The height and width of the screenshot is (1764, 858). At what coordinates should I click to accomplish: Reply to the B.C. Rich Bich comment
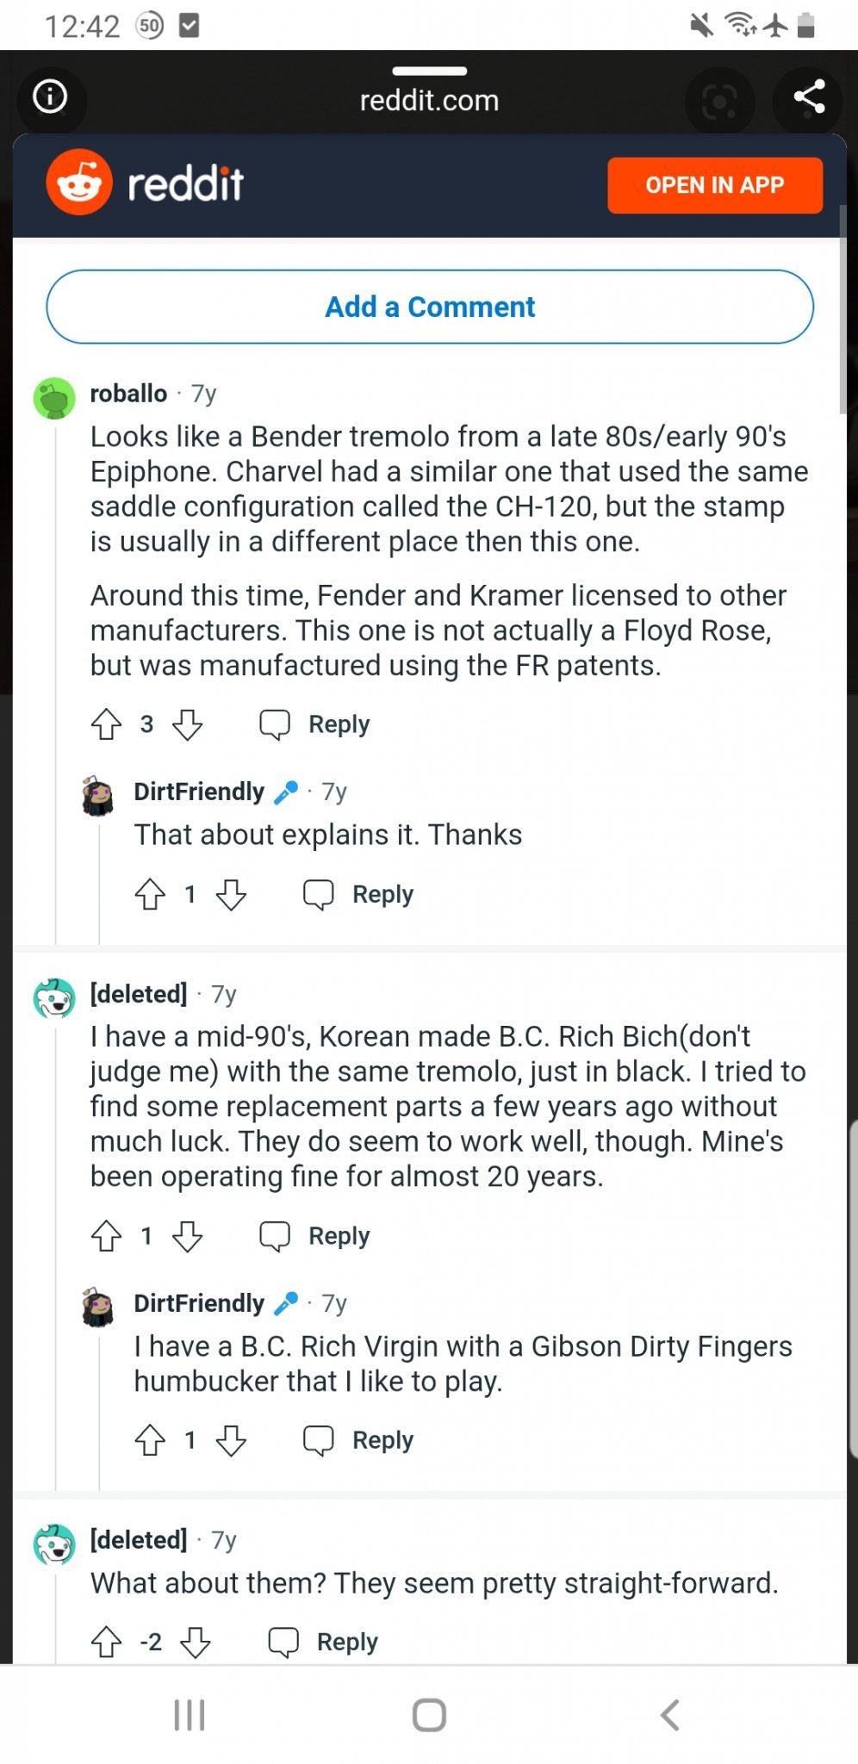tap(315, 1236)
